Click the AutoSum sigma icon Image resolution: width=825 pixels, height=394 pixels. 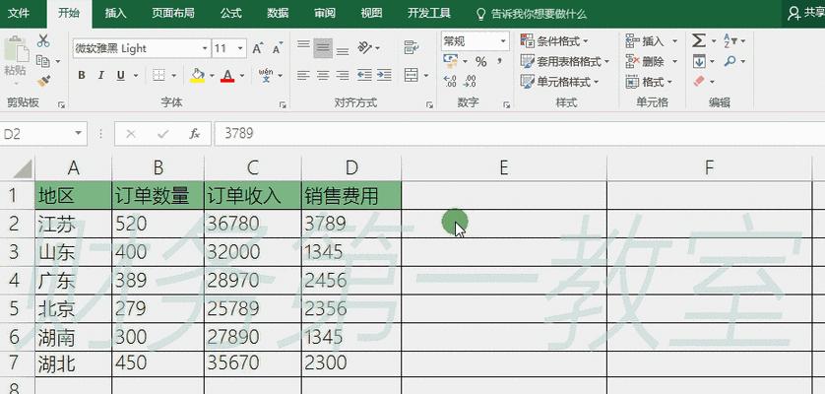pos(699,40)
